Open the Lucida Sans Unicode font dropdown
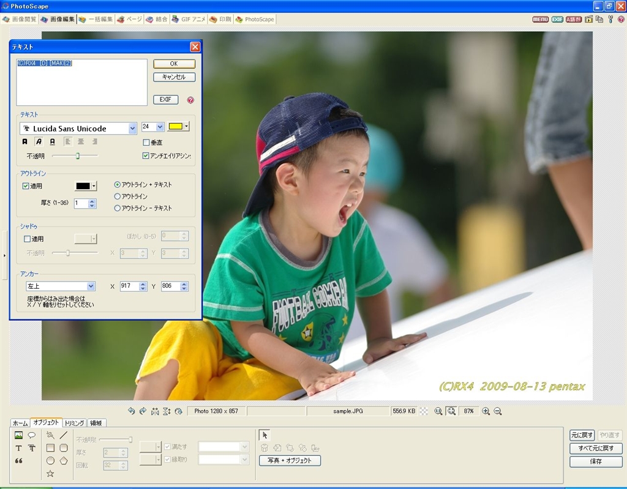Image resolution: width=627 pixels, height=489 pixels. [x=132, y=129]
